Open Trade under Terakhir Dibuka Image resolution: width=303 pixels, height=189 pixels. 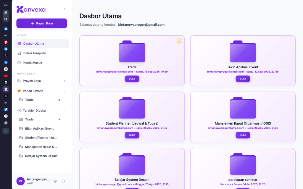tap(29, 119)
